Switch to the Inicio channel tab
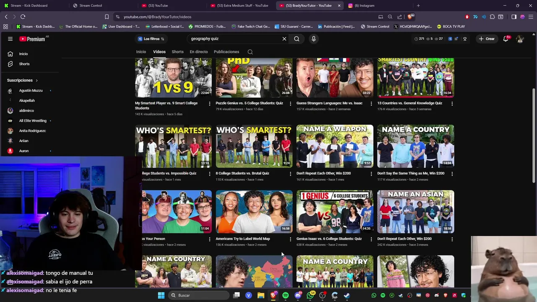Image resolution: width=537 pixels, height=302 pixels. pos(141,52)
